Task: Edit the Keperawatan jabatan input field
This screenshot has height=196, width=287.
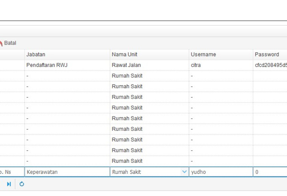Action: 67,172
